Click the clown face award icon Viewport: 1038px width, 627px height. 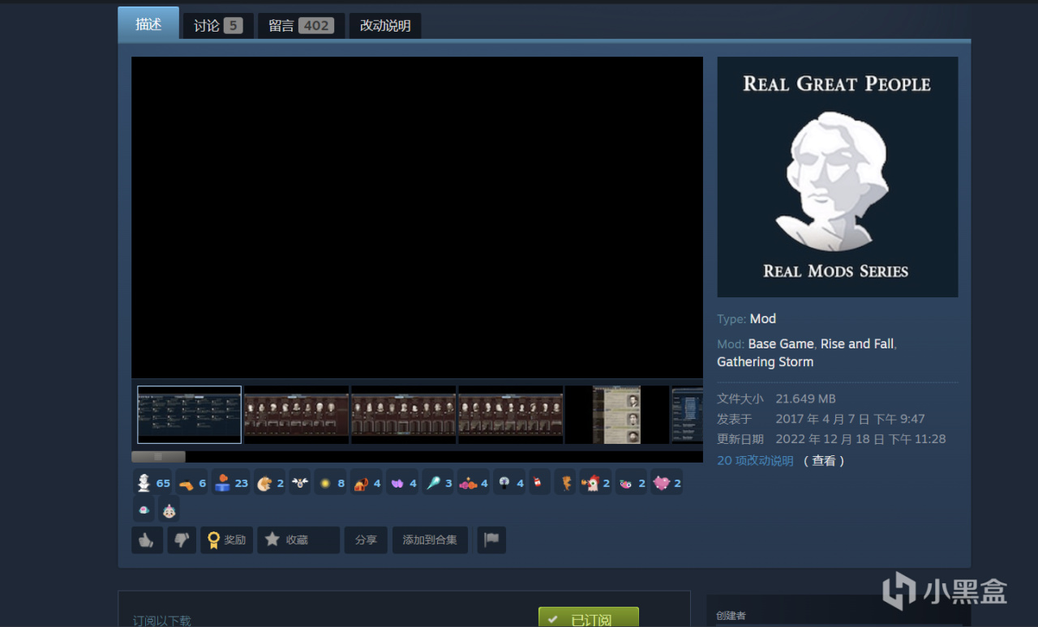point(169,510)
